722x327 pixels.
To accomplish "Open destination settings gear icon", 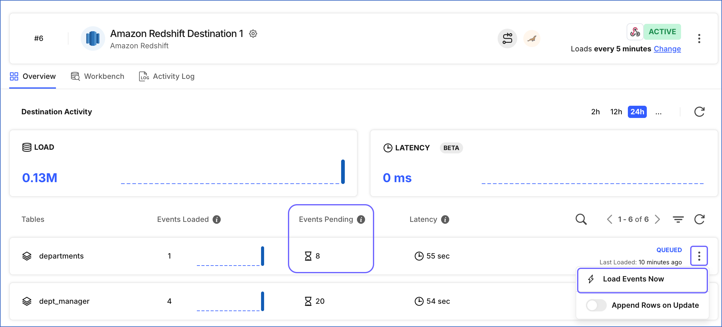I will coord(253,34).
